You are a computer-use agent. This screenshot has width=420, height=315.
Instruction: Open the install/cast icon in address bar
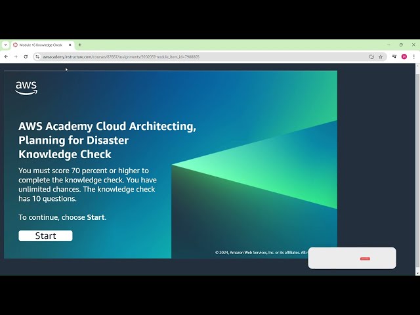pyautogui.click(x=371, y=57)
